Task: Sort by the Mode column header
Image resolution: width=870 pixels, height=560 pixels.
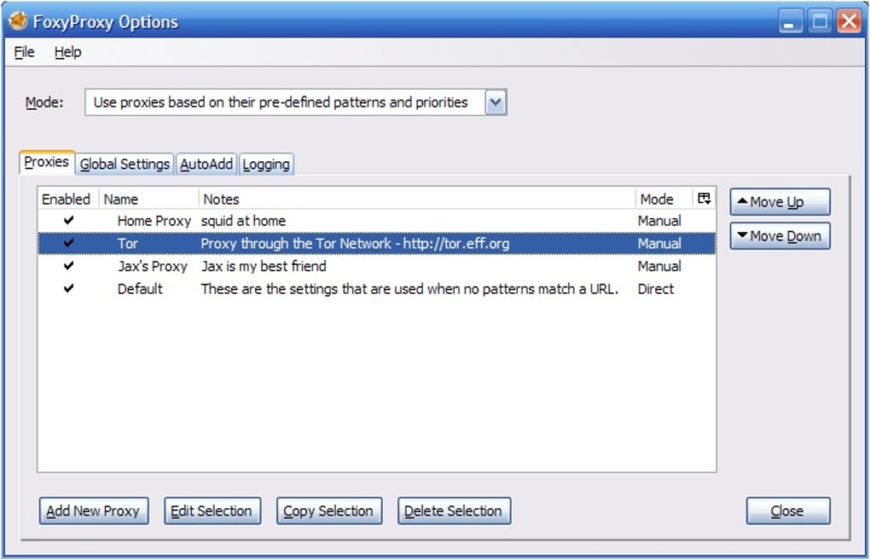Action: pos(663,199)
